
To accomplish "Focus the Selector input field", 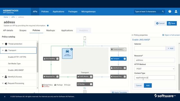I will point(150,49).
